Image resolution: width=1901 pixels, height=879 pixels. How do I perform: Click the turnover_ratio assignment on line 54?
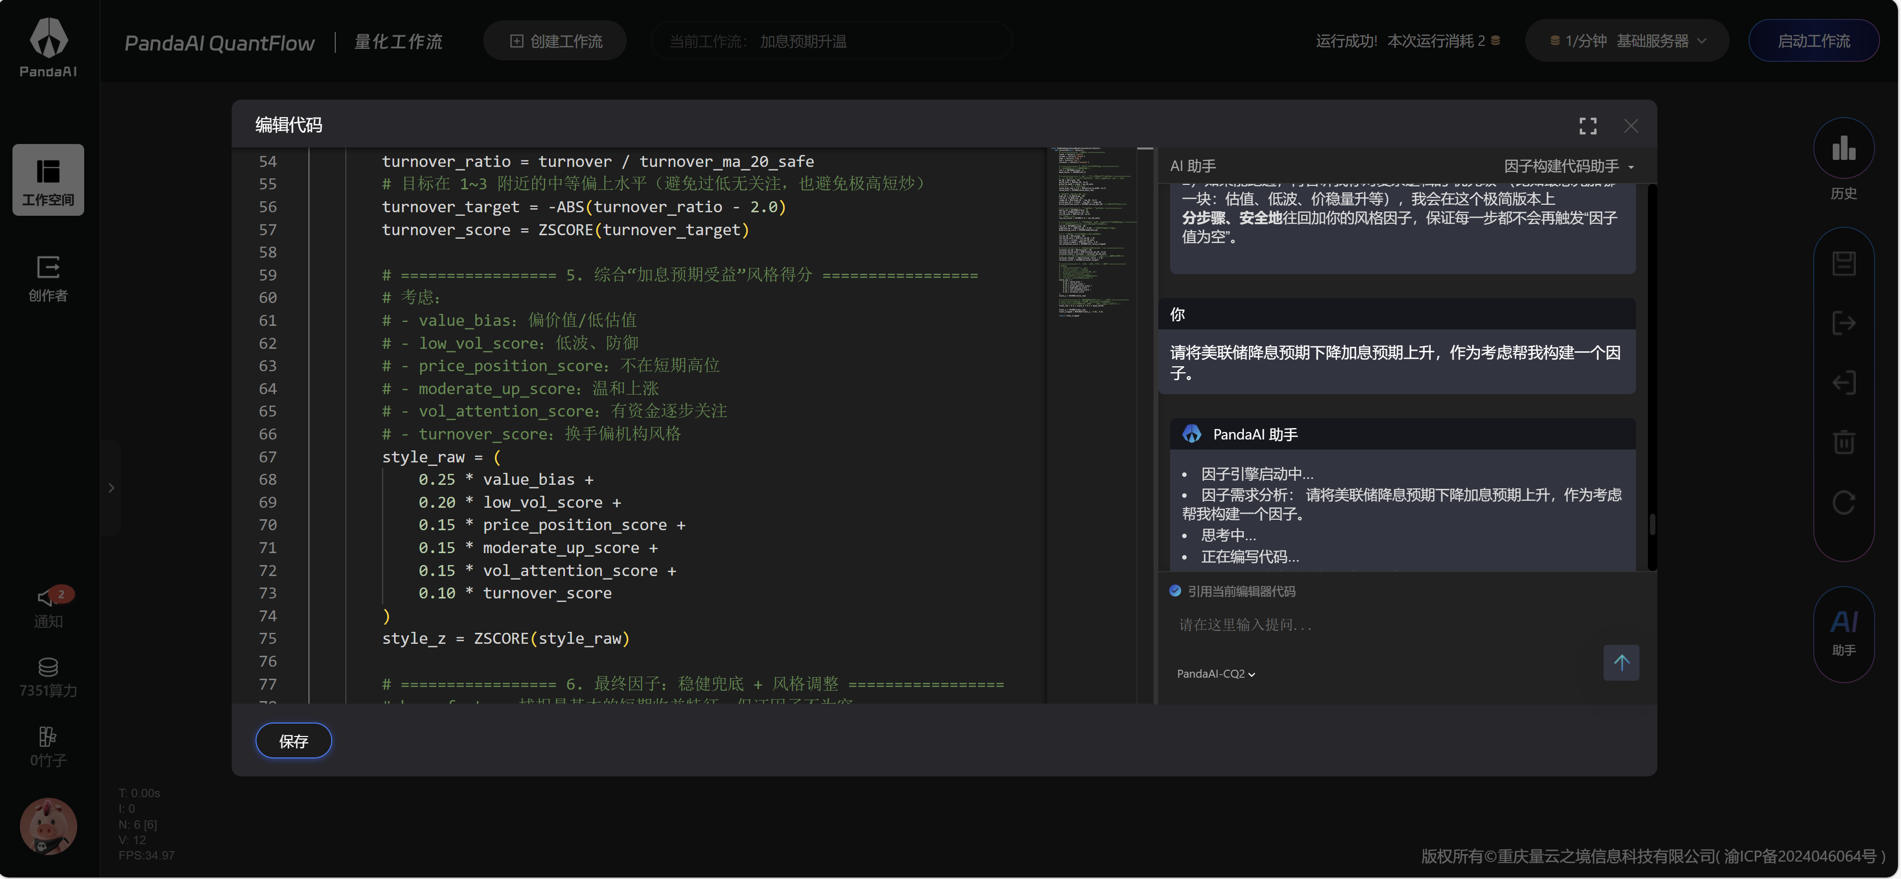pyautogui.click(x=598, y=161)
